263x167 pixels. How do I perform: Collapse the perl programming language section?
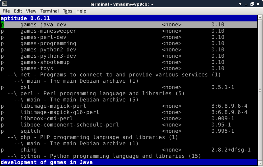[13, 94]
